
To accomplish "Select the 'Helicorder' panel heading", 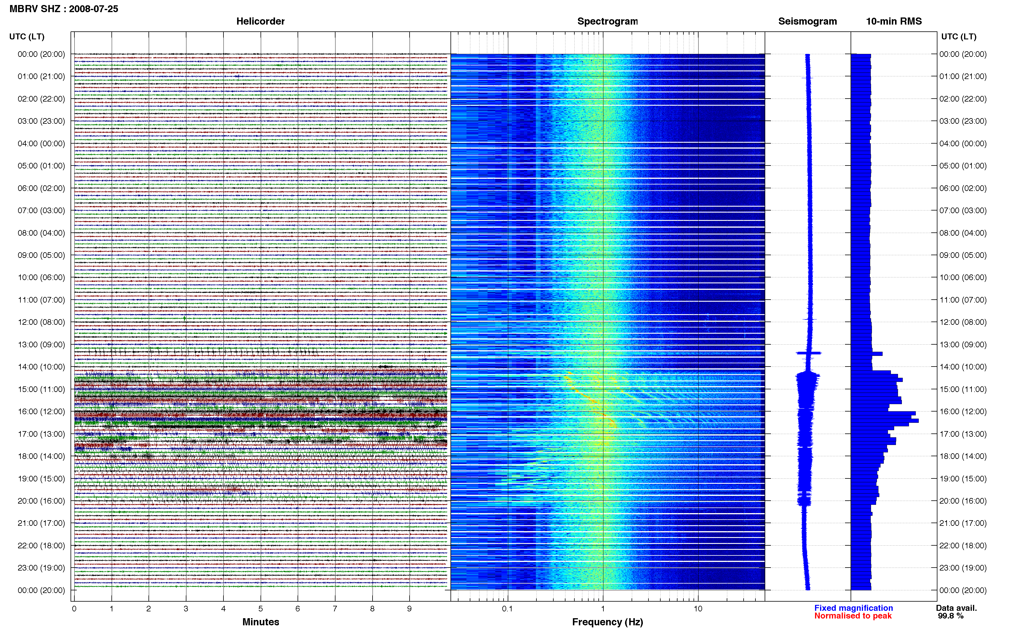I will 260,21.
